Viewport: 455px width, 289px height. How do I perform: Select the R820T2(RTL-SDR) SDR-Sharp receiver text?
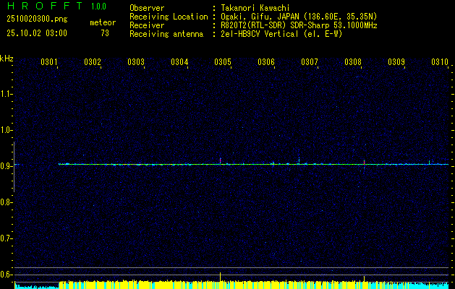click(x=299, y=25)
